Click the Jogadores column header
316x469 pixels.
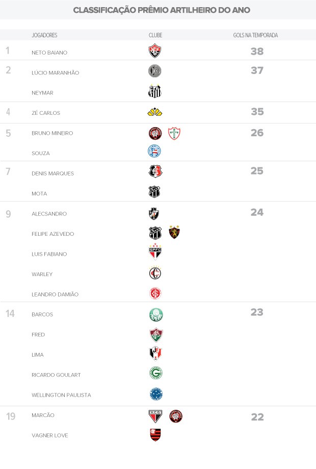(44, 35)
